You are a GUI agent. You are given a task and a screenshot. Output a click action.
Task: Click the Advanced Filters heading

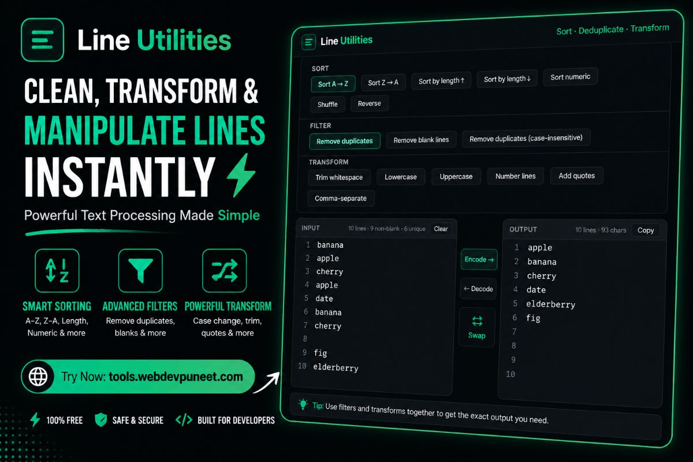click(140, 307)
